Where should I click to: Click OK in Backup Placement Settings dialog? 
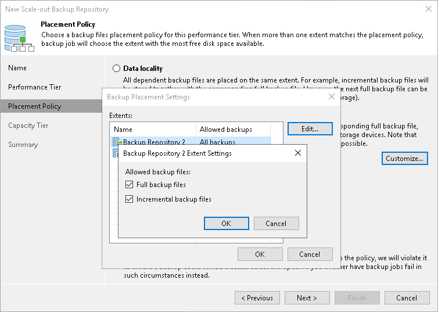(x=260, y=254)
